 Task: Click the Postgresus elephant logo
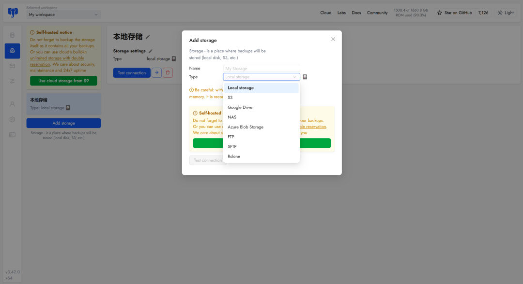(x=13, y=13)
